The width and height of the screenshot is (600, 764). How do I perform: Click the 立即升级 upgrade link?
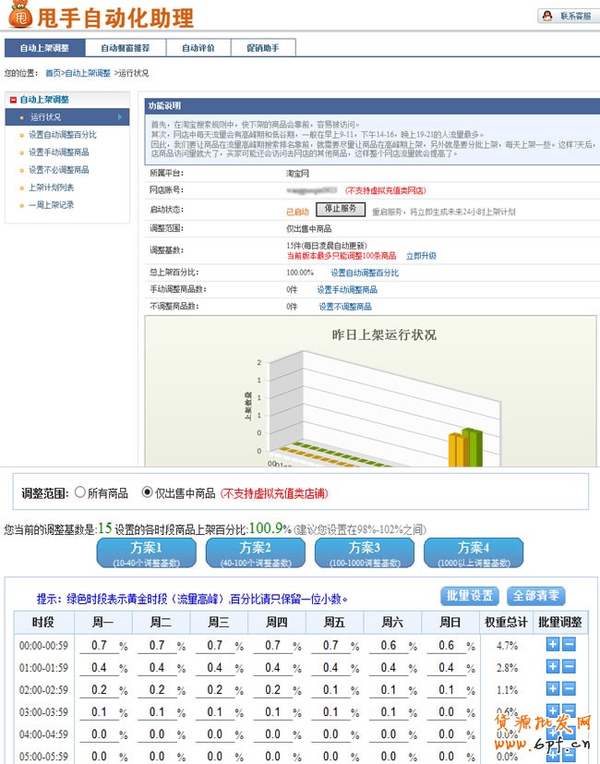(421, 256)
